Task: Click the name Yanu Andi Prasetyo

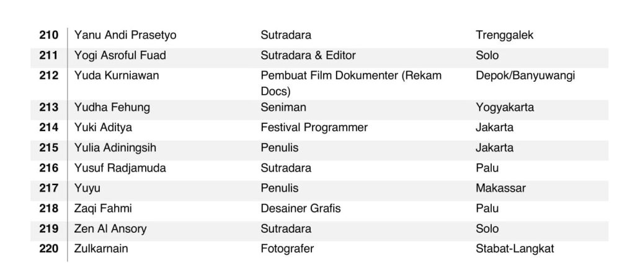Action: pyautogui.click(x=125, y=35)
